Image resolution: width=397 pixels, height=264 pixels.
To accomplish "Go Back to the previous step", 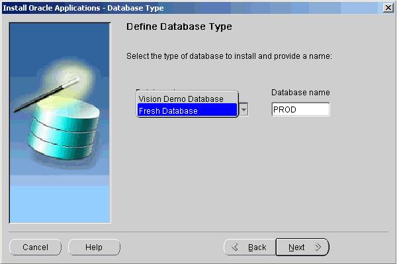I will point(249,247).
